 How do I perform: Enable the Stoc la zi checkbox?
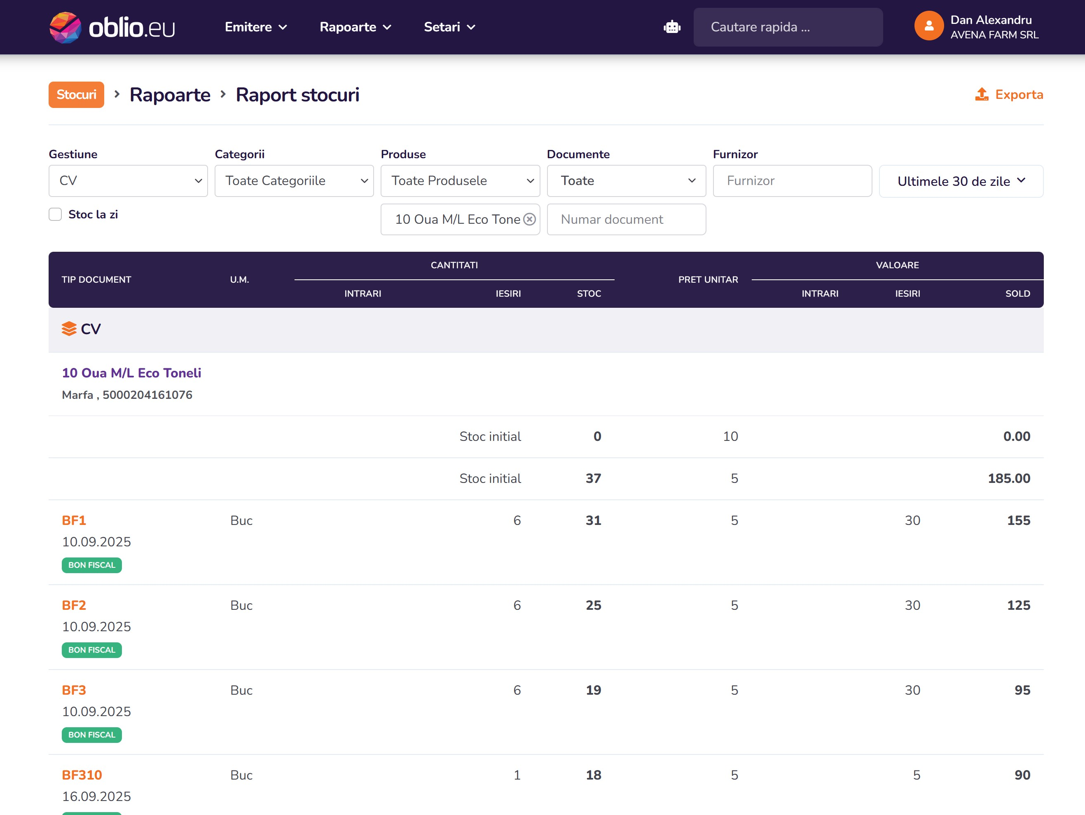[x=56, y=214]
